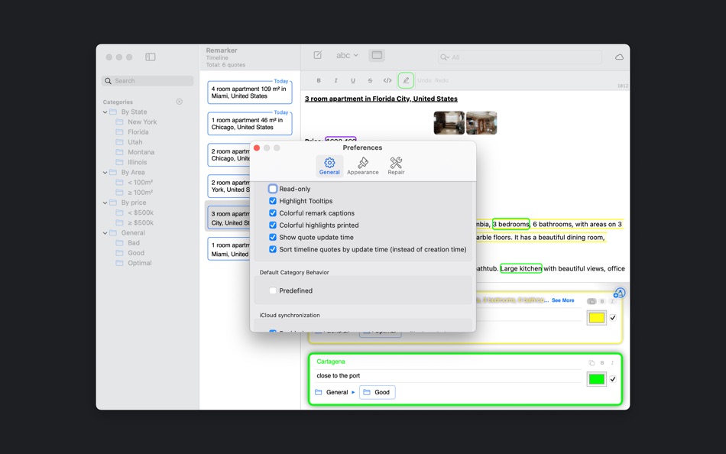Collapse the By Area category group
Image resolution: width=726 pixels, height=454 pixels.
105,172
